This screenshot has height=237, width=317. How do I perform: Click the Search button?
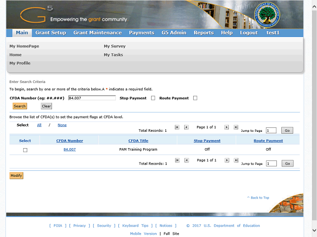coord(20,106)
